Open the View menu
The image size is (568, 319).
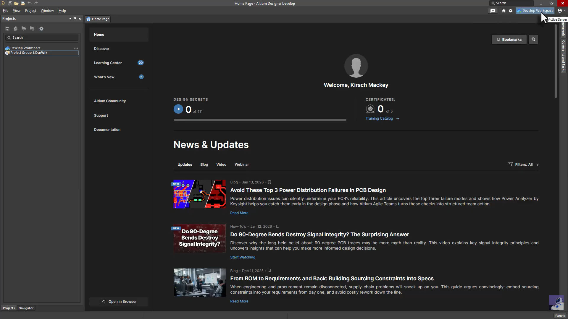point(17,11)
